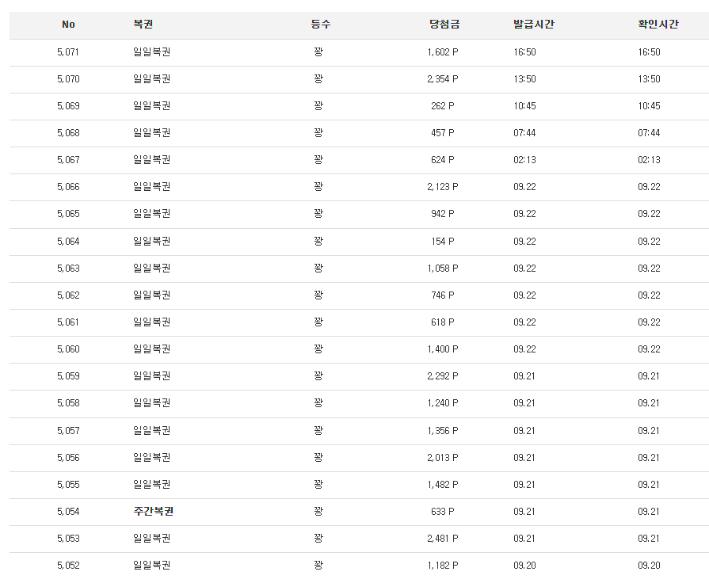Click the 1,602 P prize amount
The height and width of the screenshot is (583, 709).
(443, 52)
